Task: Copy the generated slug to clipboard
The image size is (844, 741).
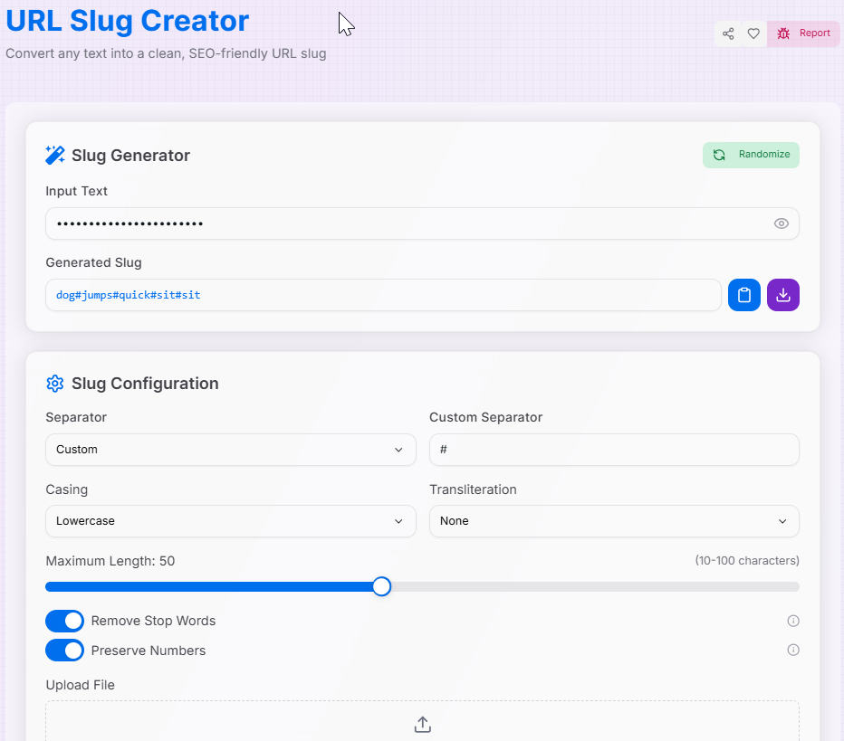Action: tap(743, 294)
